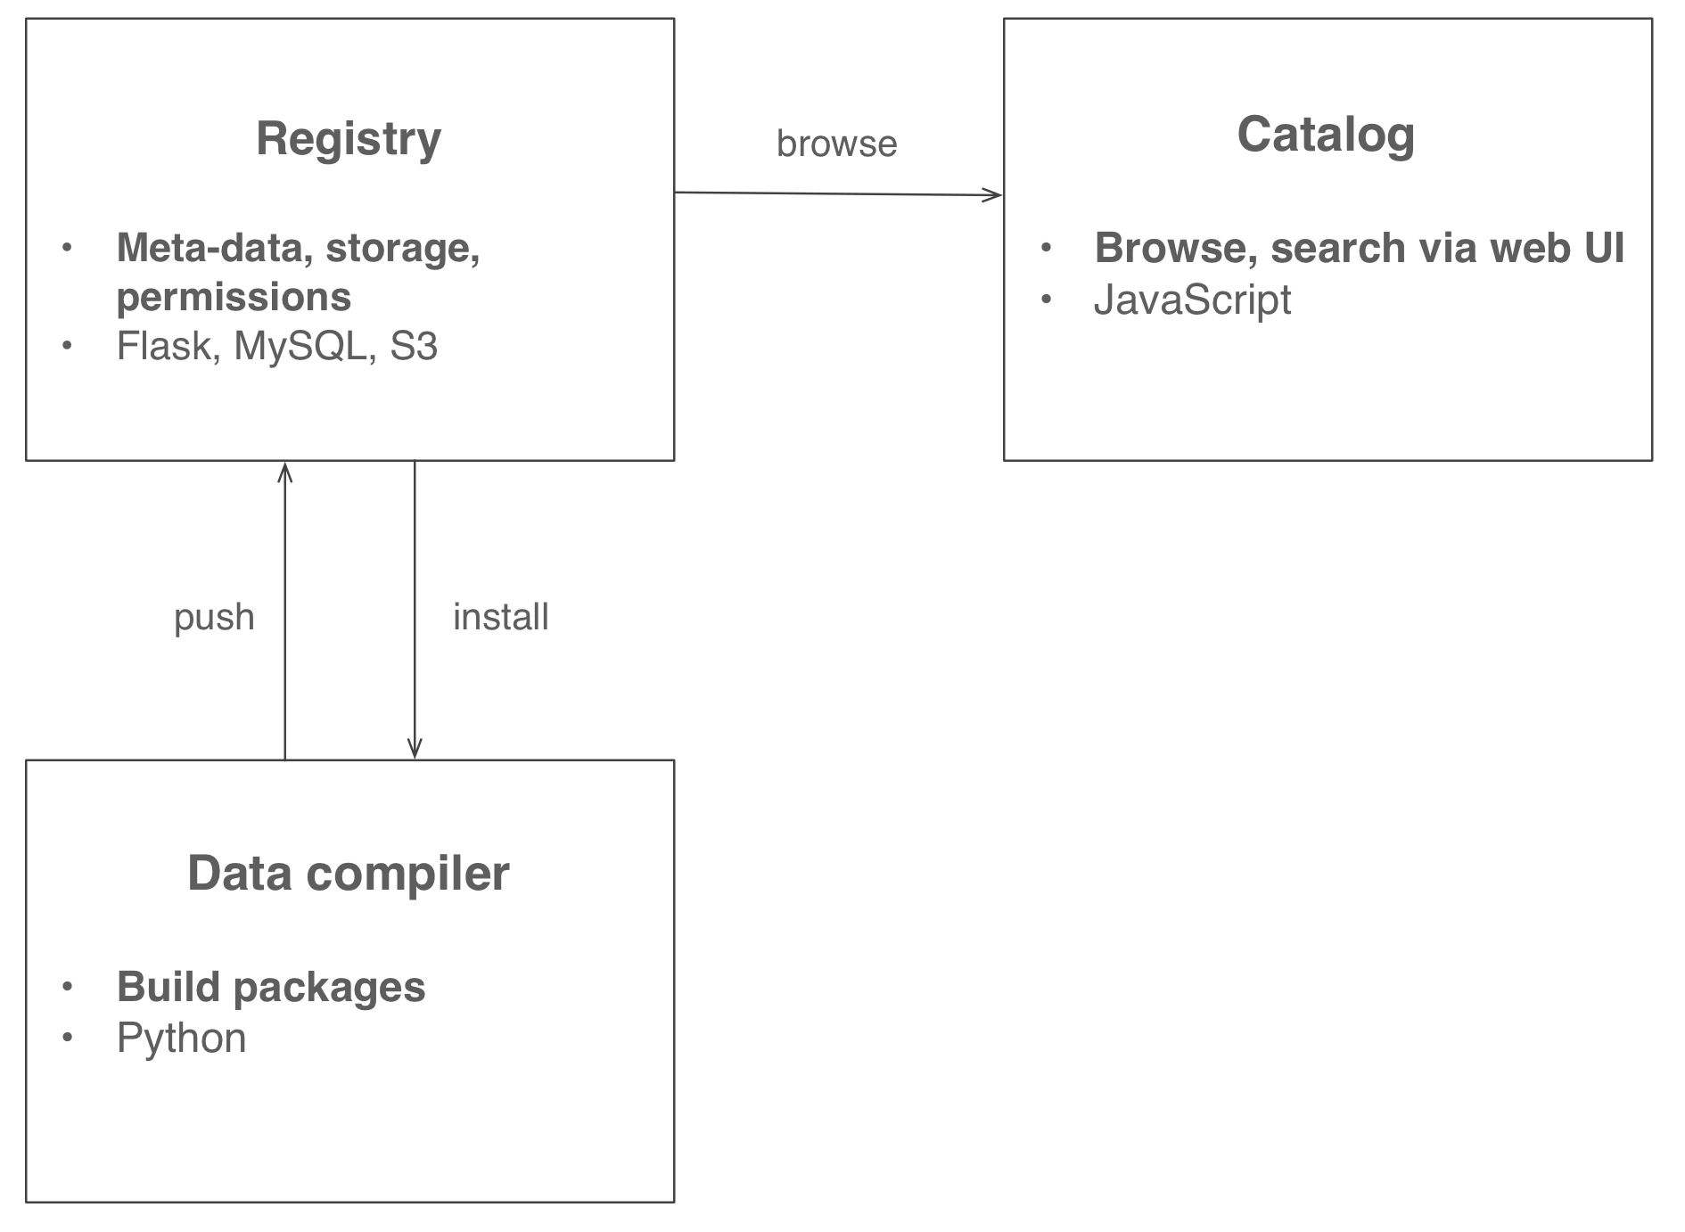Click the bullet dot before Python
This screenshot has height=1232, width=1685.
tap(67, 1037)
